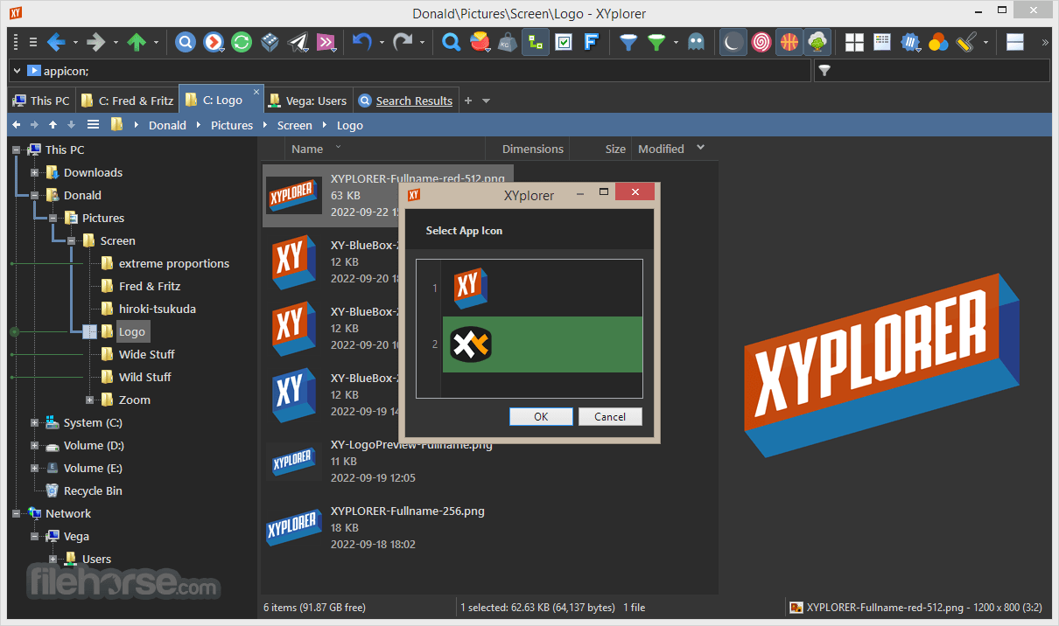Close the C: Logo tab

pyautogui.click(x=256, y=91)
